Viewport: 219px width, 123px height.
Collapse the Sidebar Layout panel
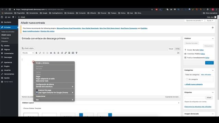click(x=179, y=103)
